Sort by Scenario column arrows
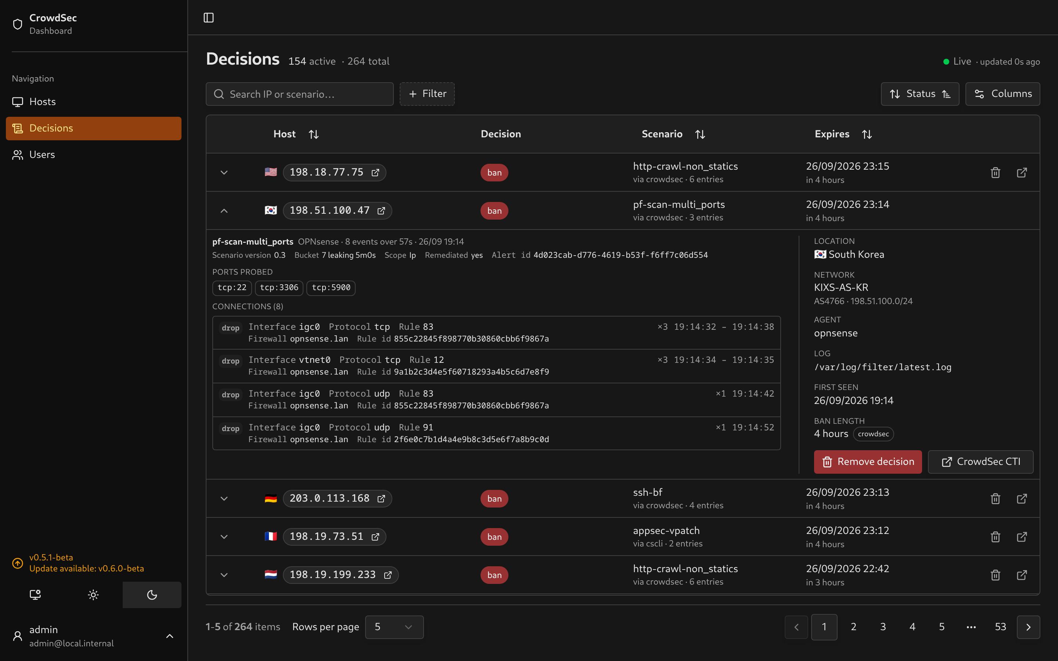The width and height of the screenshot is (1058, 661). 700,134
